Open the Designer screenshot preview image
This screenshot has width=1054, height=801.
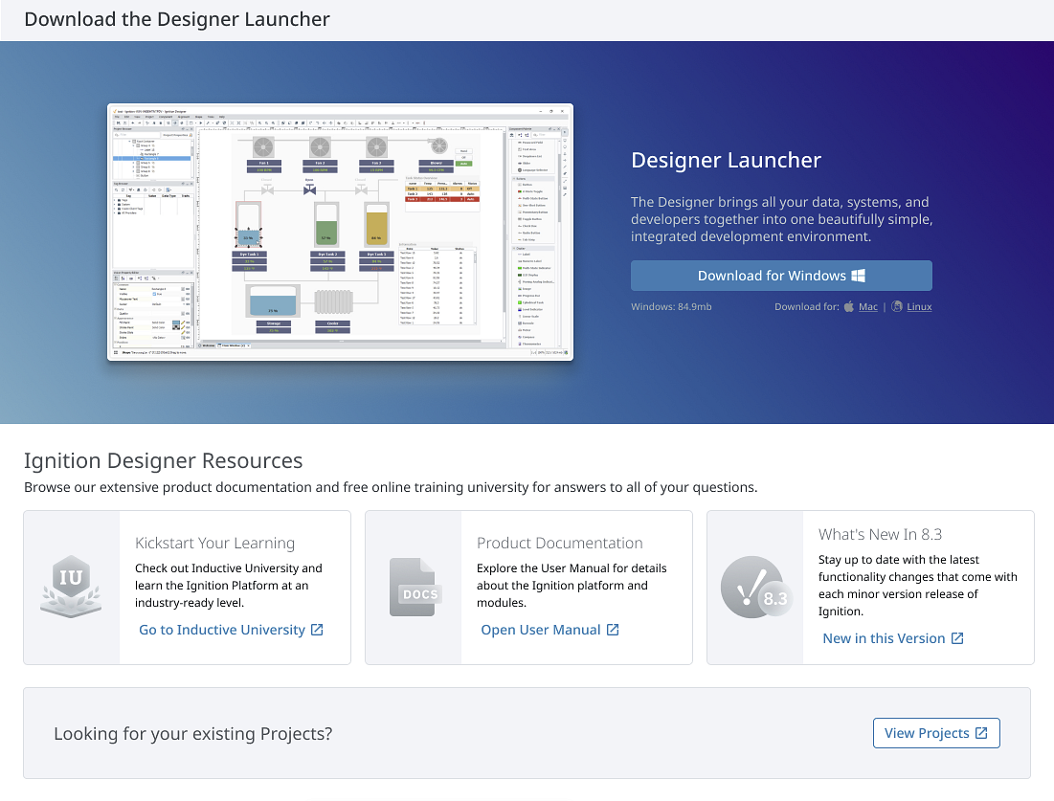pos(340,232)
